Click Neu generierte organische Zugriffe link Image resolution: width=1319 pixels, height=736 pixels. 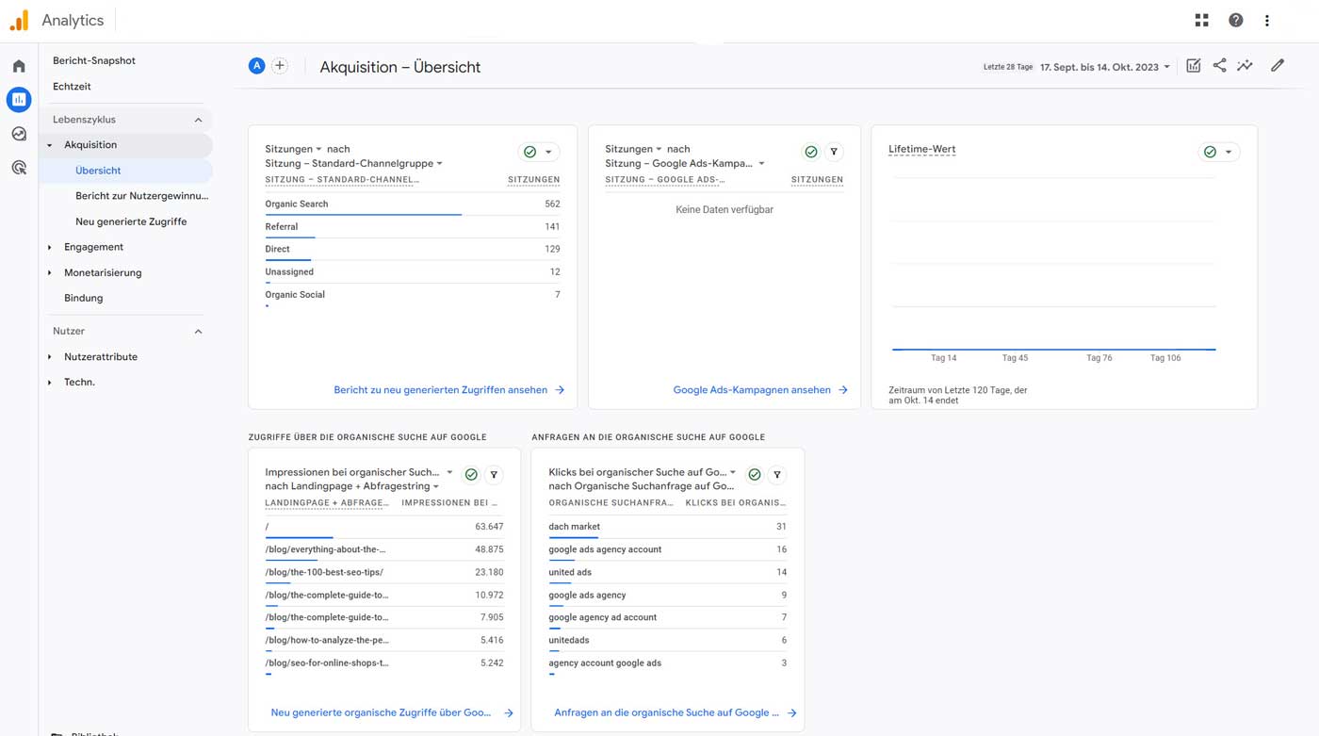[391, 712]
